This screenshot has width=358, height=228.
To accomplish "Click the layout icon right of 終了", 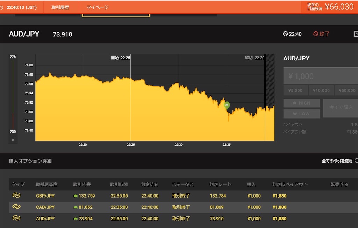I will 356,34.
